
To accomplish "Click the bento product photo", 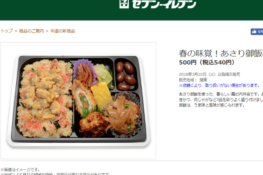I will pos(78,101).
